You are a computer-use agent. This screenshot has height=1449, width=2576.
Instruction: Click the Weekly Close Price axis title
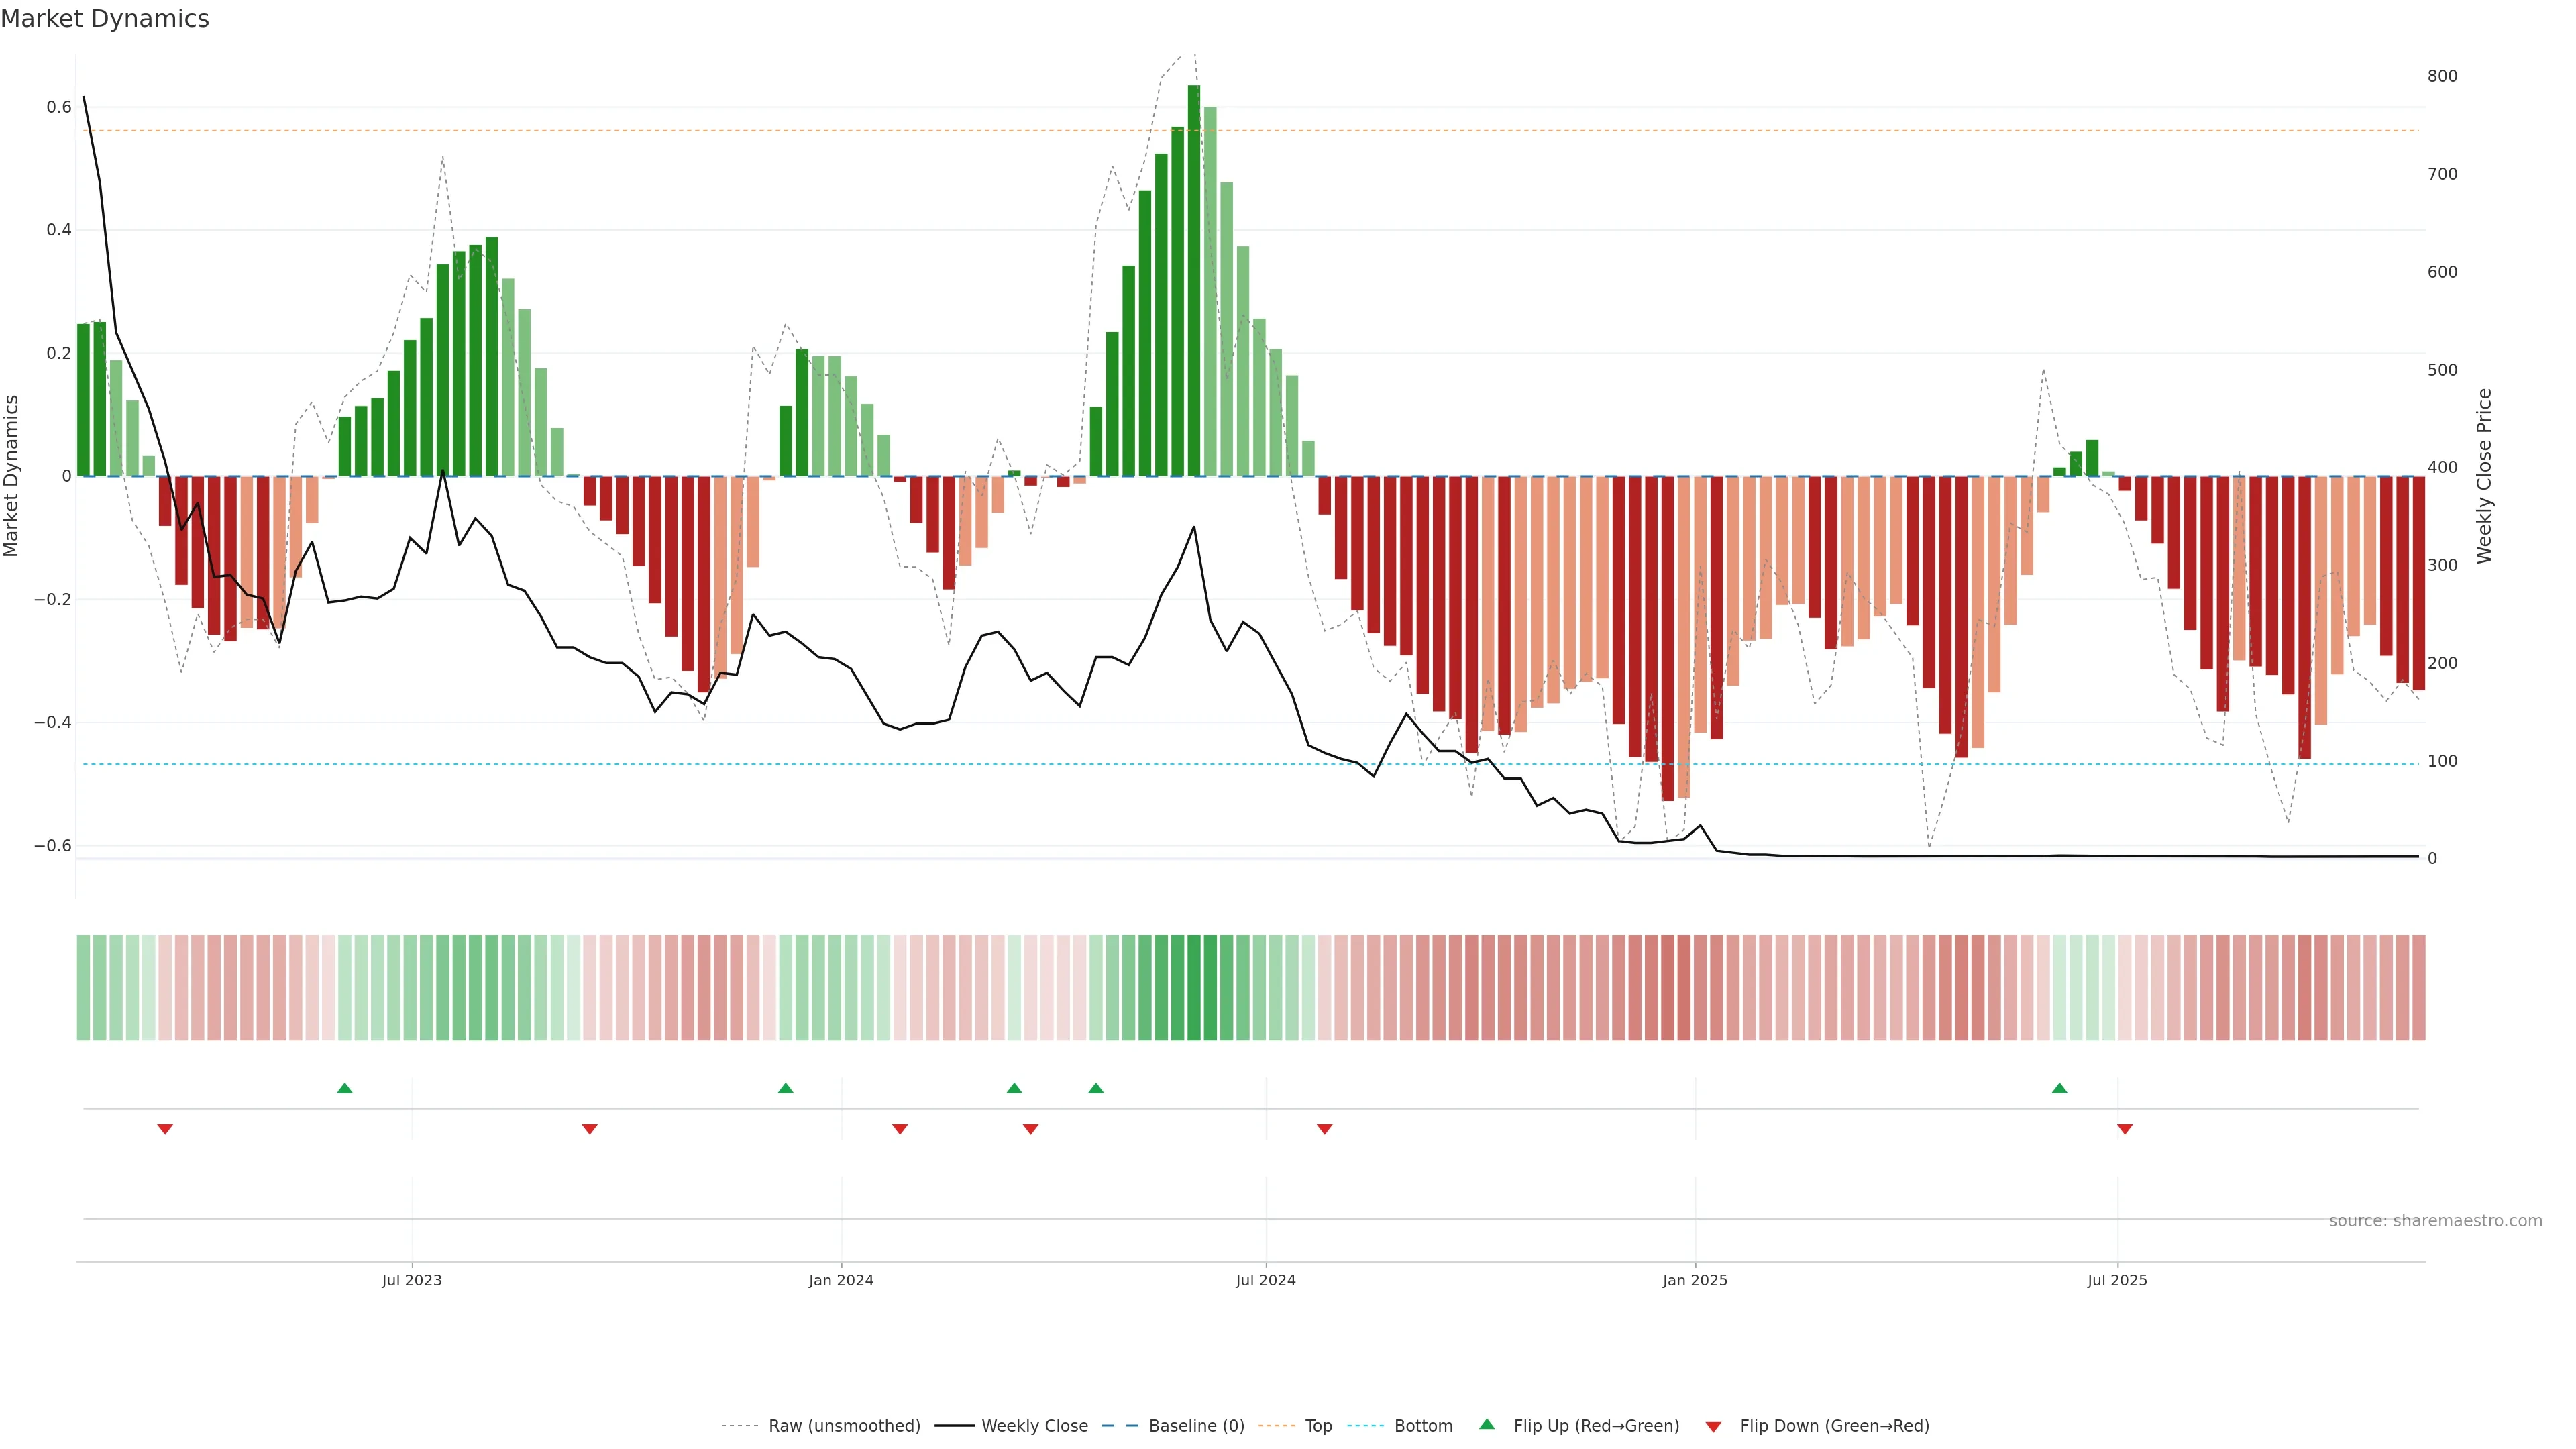[2484, 476]
